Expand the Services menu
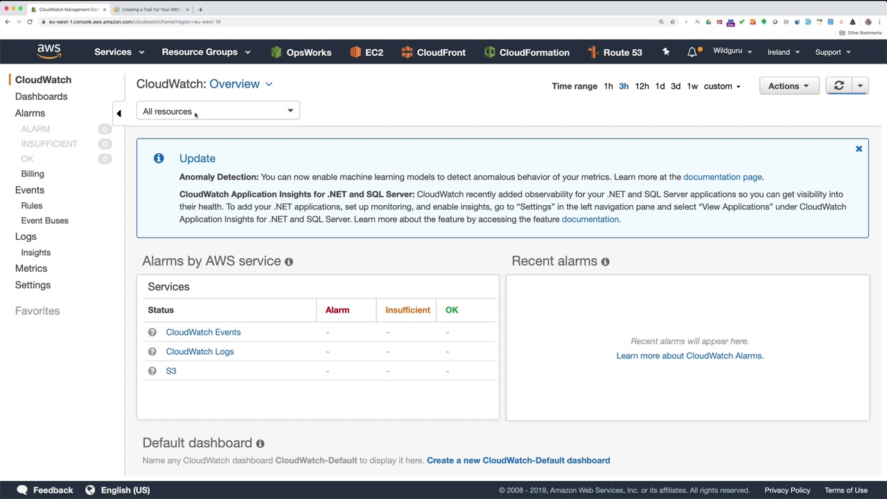This screenshot has height=499, width=887. tap(119, 52)
